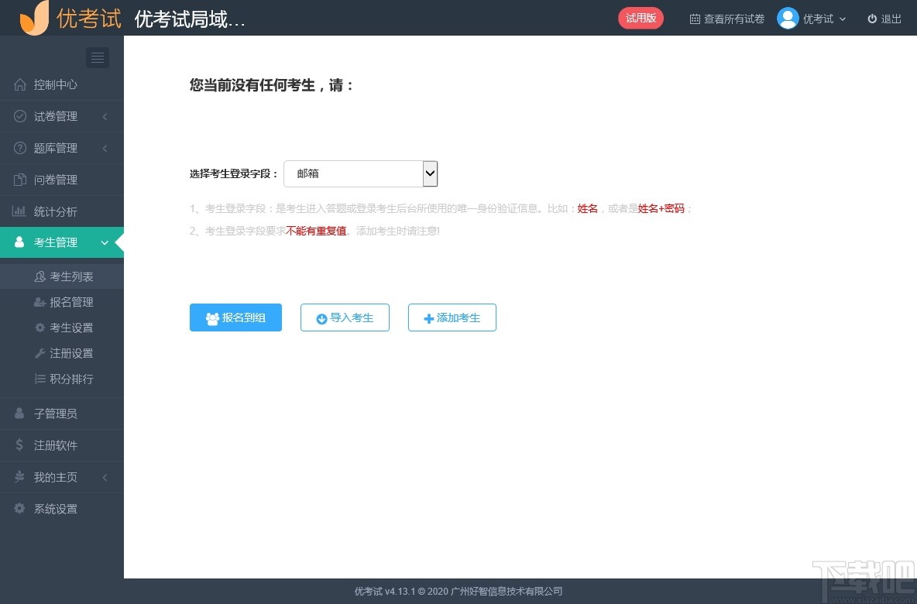This screenshot has height=604, width=917.
Task: Open the 系统设置 gear icon
Action: [x=19, y=508]
